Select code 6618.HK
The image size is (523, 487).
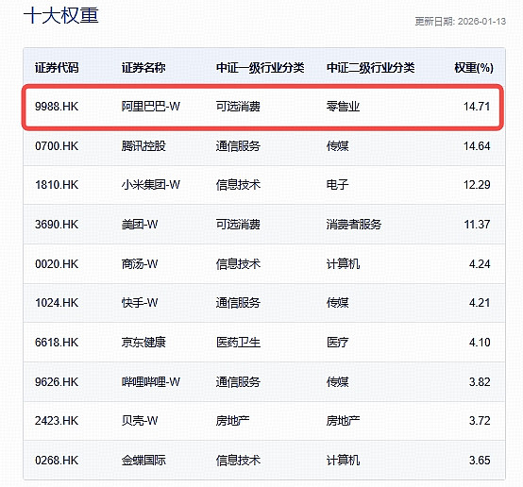(x=57, y=343)
